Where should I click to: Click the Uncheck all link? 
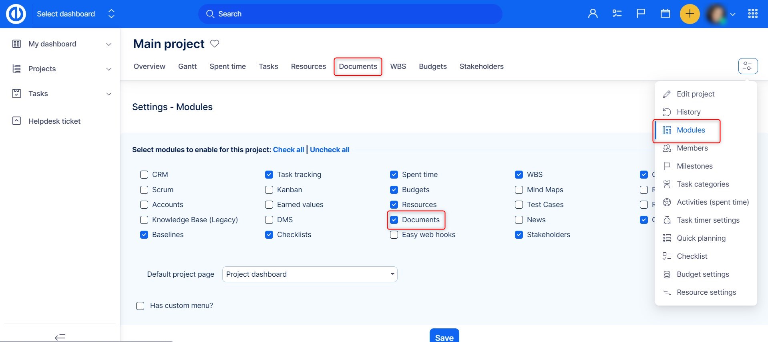click(x=330, y=150)
